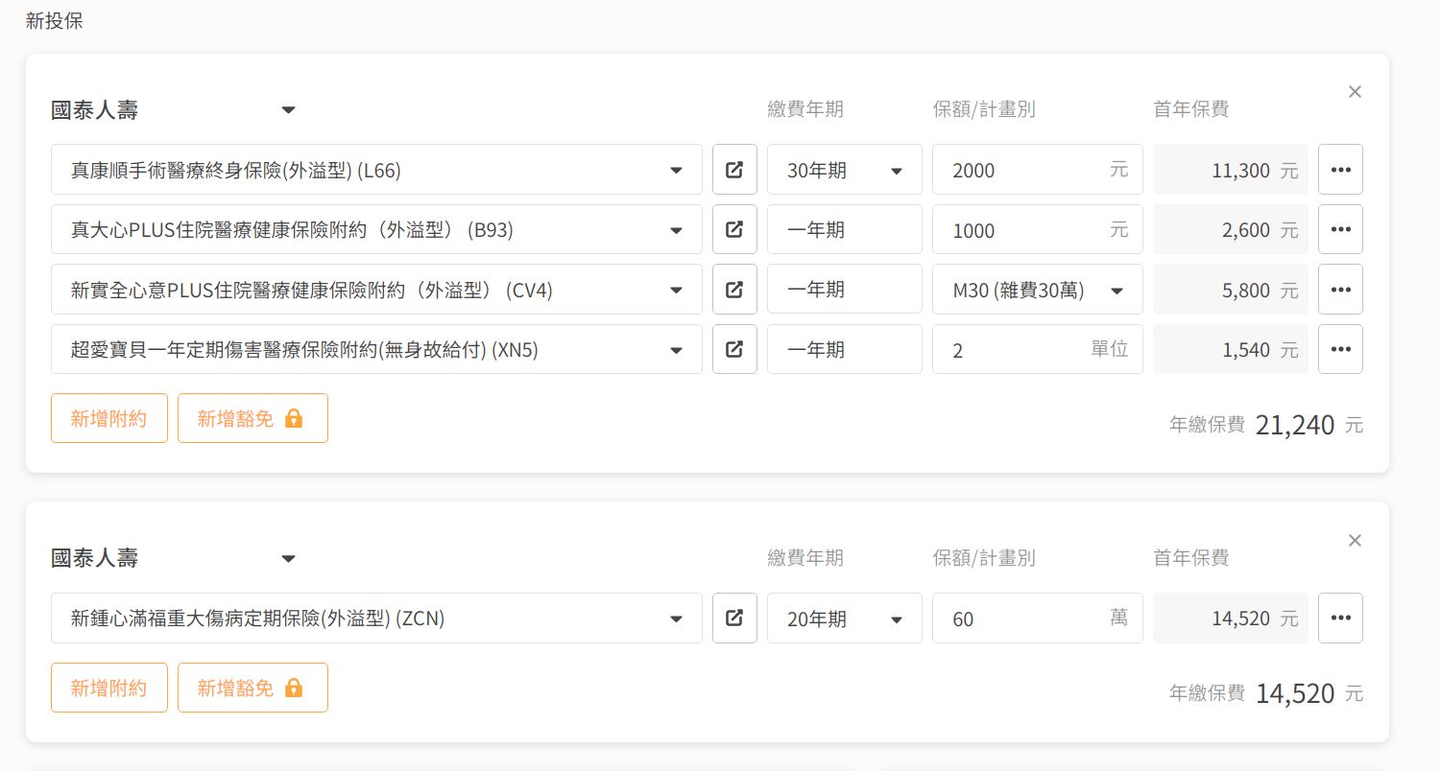Screen dimensions: 1441x771
Task: Click the 2000 元 coverage amount field
Action: point(1027,171)
